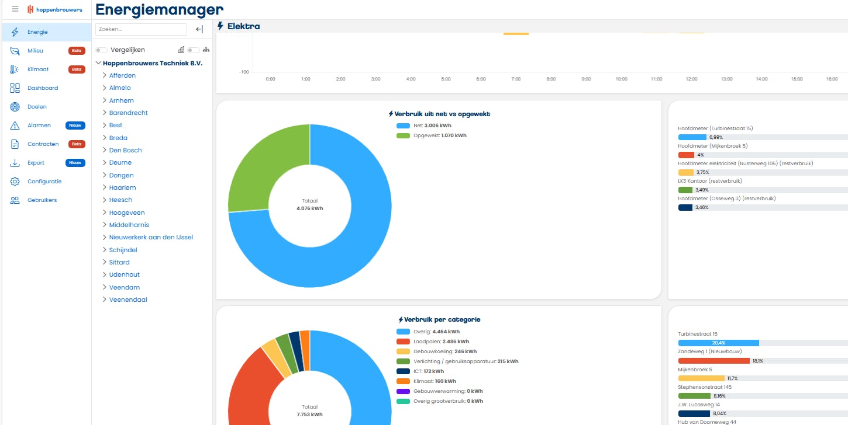Toggle the Vergelijken switch
848x425 pixels.
pyautogui.click(x=102, y=50)
